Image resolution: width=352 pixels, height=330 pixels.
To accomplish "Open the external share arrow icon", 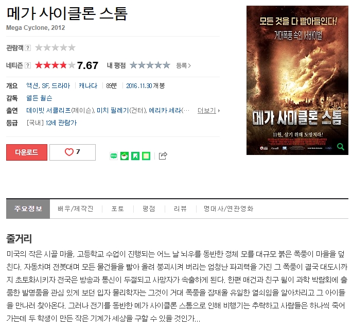I will (163, 155).
